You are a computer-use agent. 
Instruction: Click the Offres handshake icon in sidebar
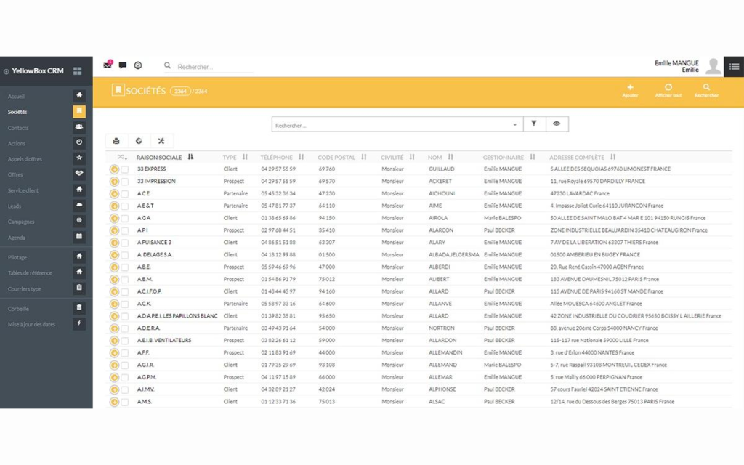79,174
